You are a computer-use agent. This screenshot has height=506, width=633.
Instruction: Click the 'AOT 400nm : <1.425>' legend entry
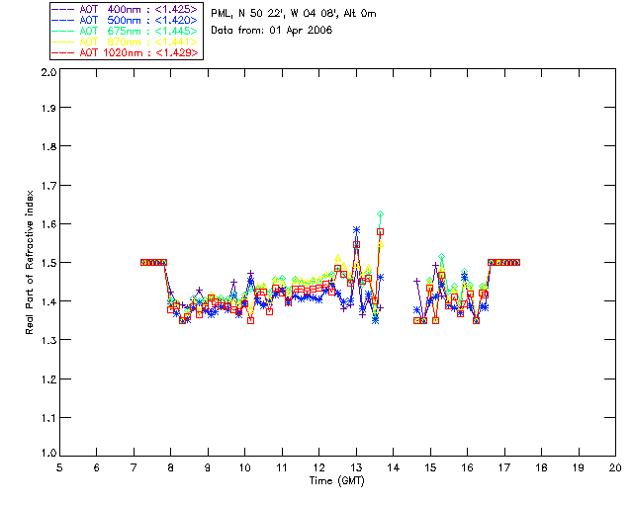pos(125,9)
